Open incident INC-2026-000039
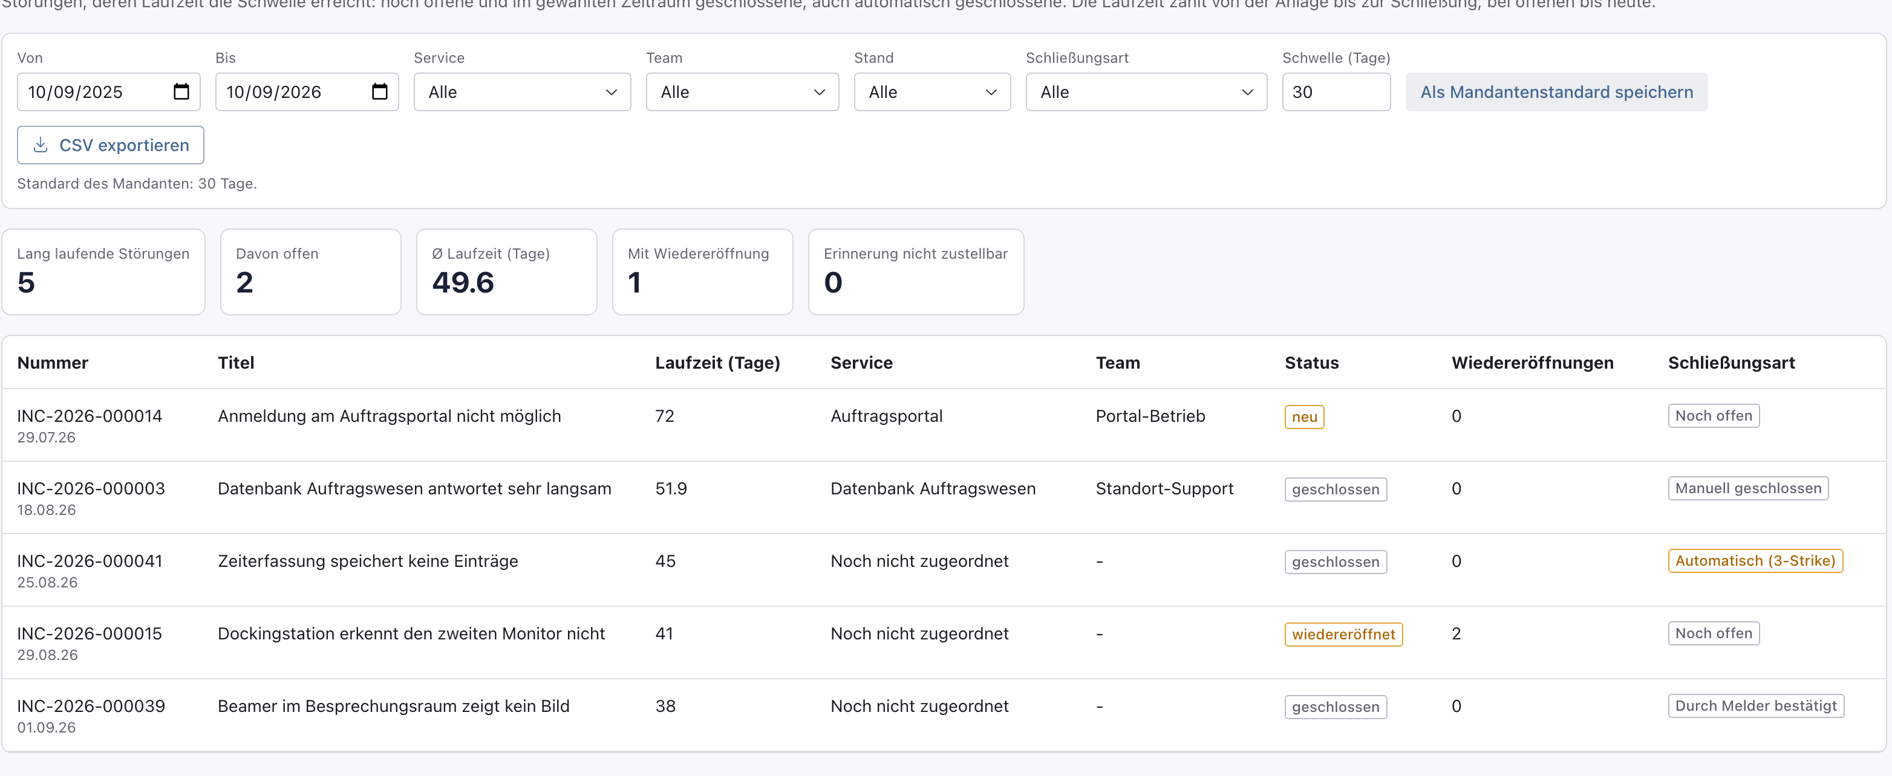 91,706
